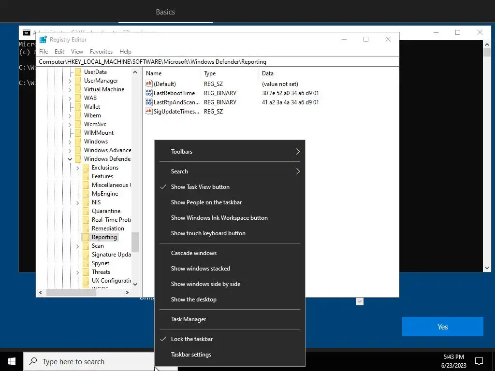Enable Show Windows Ink Workspace button
The image size is (495, 371).
(x=230, y=218)
